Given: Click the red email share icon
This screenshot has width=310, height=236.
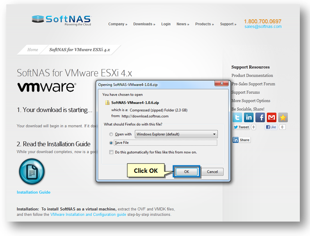Looking at the screenshot, I should tap(271, 117).
